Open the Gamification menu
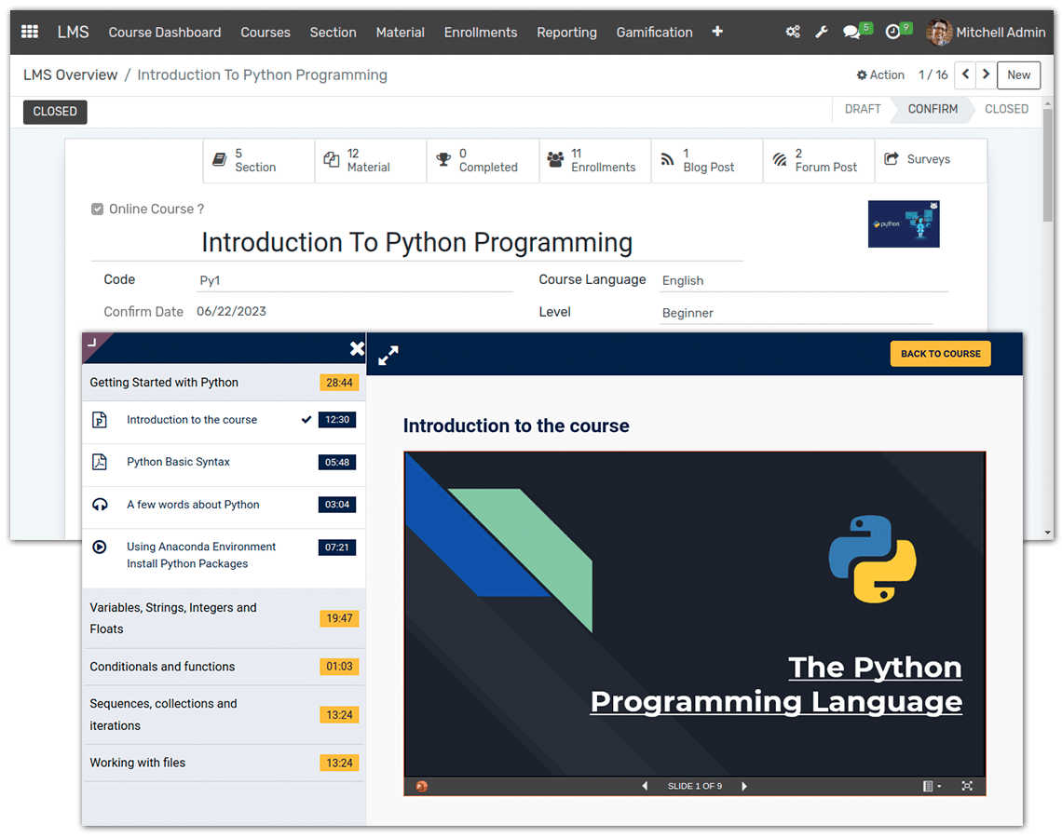This screenshot has width=1062, height=838. pyautogui.click(x=654, y=32)
